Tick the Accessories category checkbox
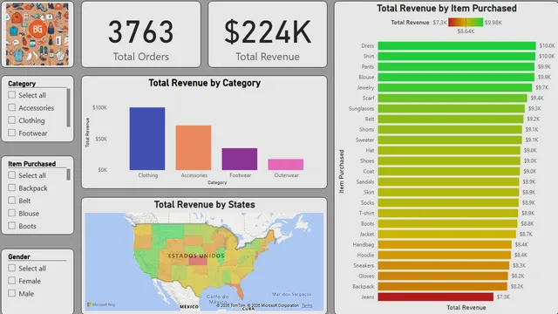The image size is (558, 314). click(x=11, y=107)
